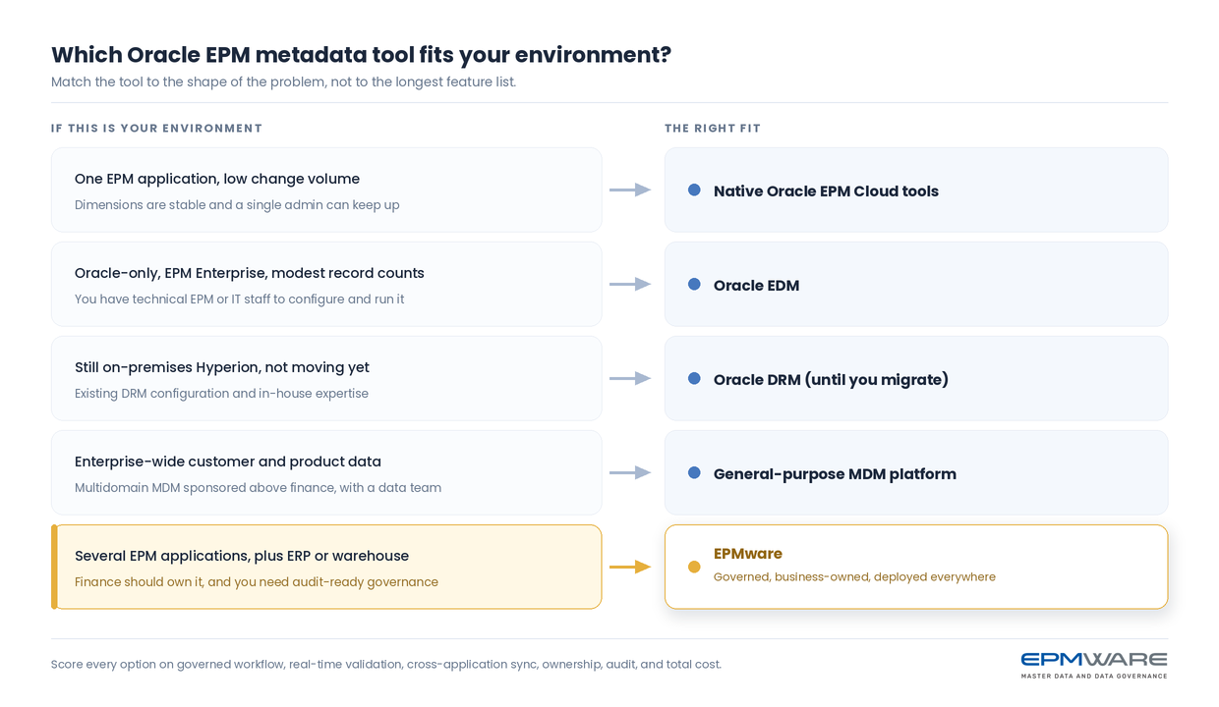Screen dimensions: 1219x707
Task: Click 'Governed, business-owned, deployed everywhere'
Action: (854, 577)
